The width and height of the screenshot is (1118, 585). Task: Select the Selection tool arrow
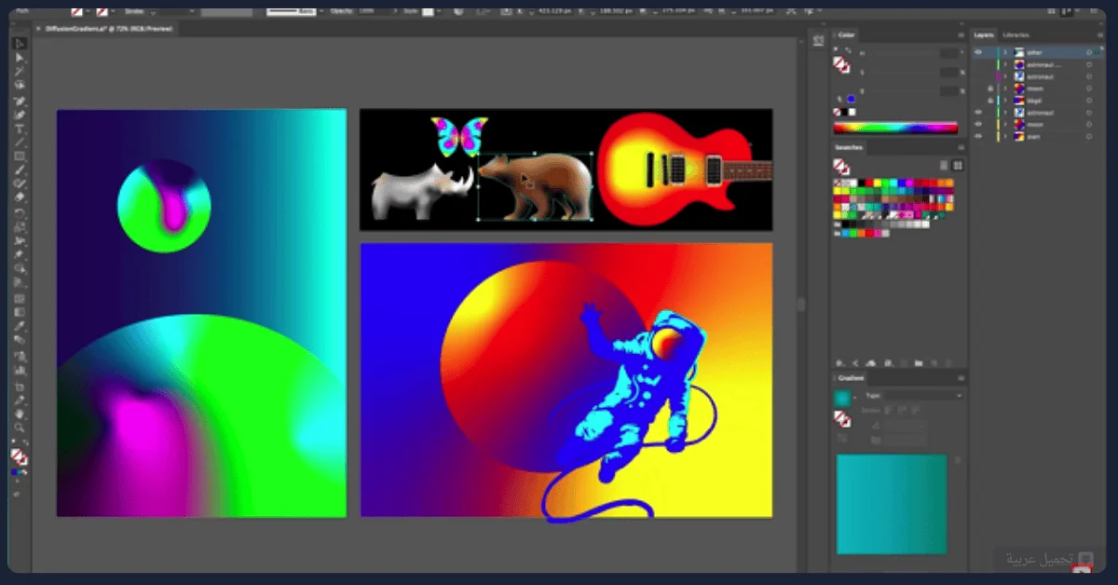click(x=19, y=44)
